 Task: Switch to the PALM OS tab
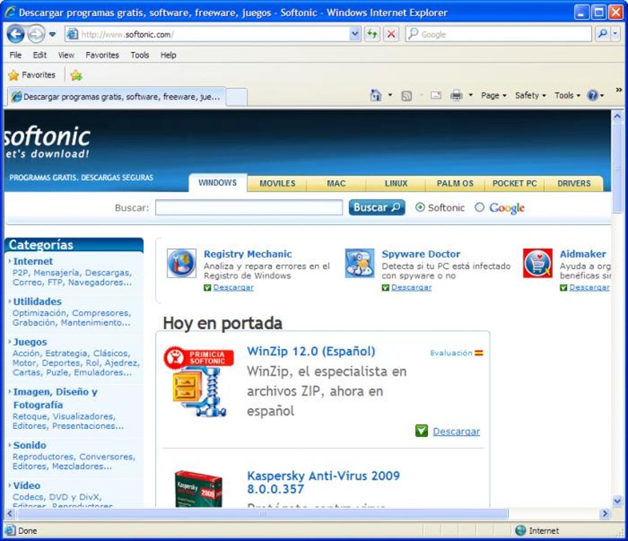click(455, 183)
